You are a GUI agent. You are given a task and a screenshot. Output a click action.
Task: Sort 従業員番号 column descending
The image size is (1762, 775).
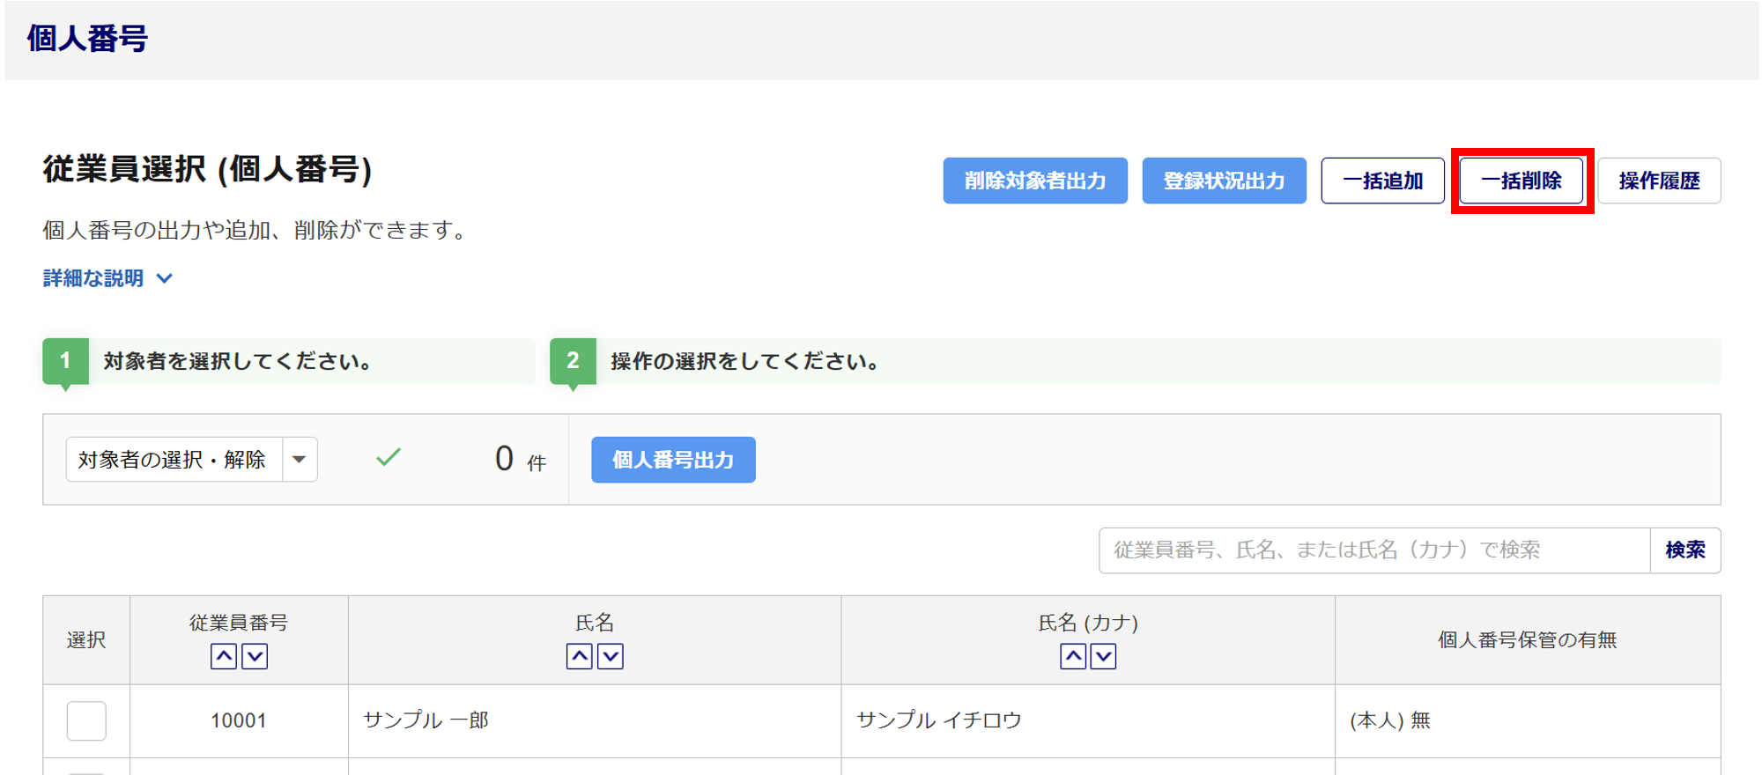point(255,656)
